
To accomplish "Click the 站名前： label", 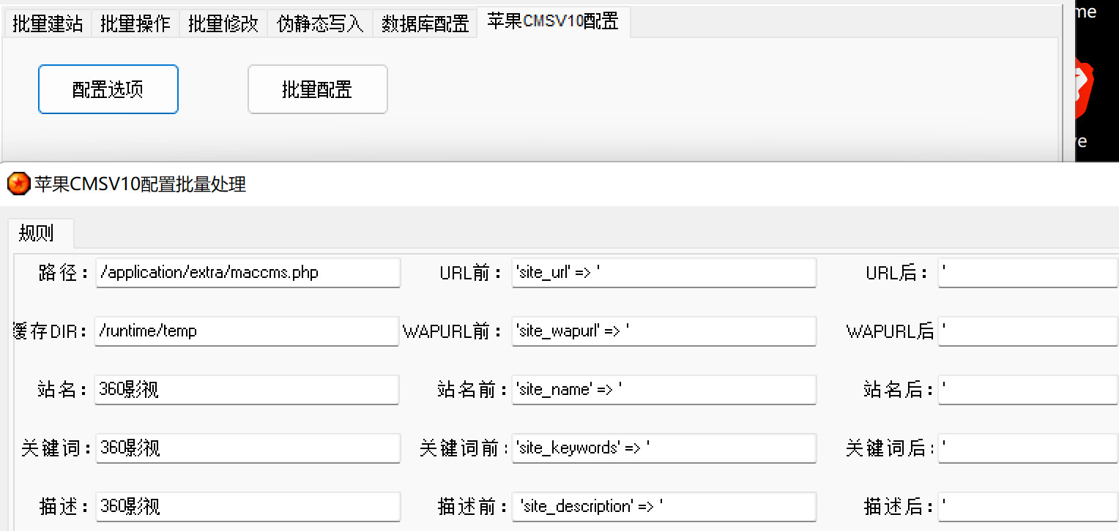I will point(472,390).
